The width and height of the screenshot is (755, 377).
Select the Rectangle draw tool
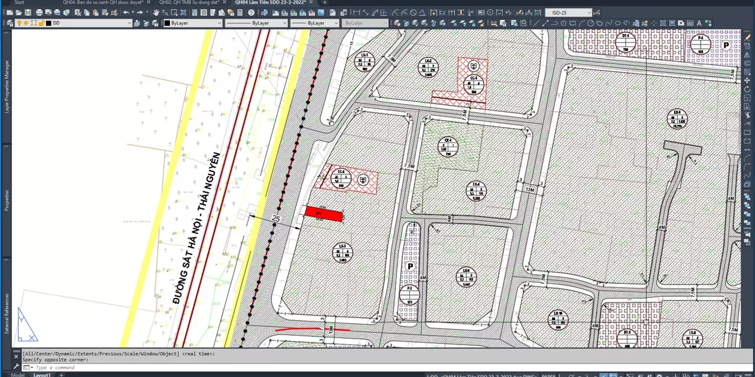[572, 23]
